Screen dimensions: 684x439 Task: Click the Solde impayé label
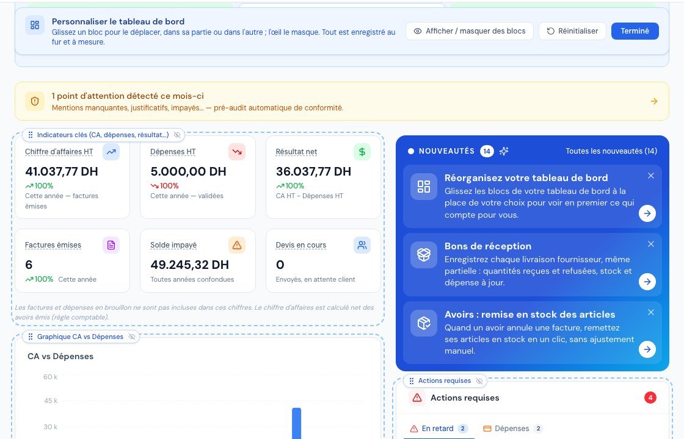173,245
